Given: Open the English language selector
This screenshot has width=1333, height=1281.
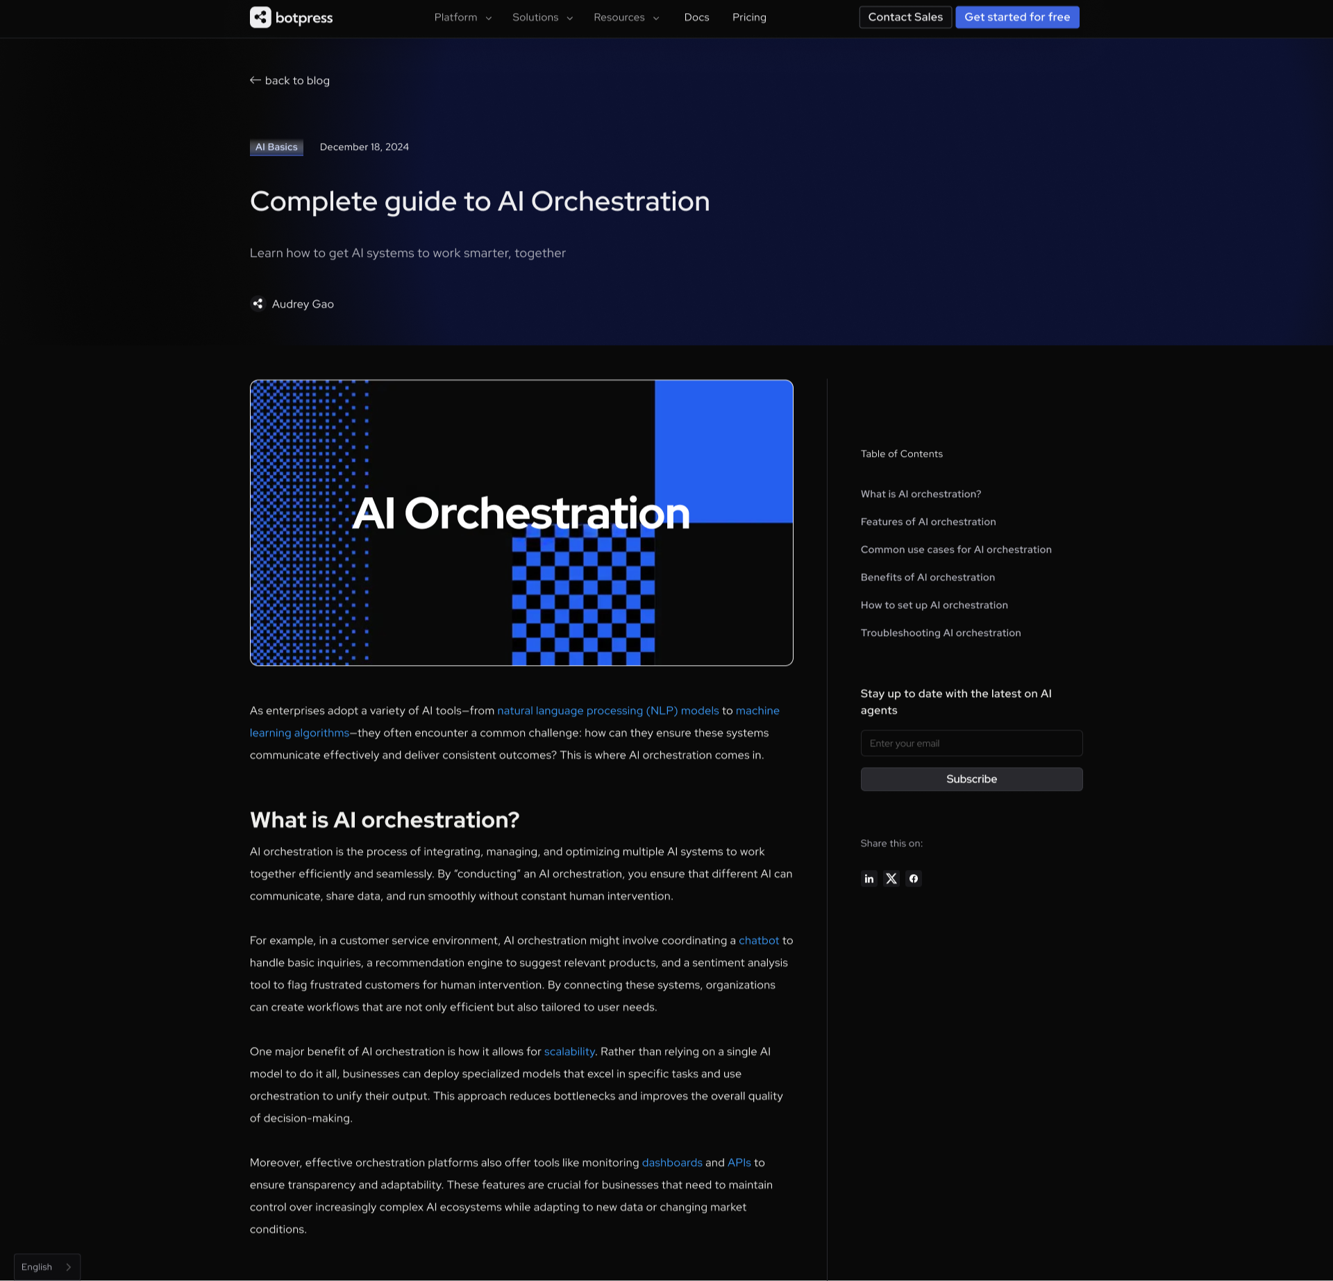Looking at the screenshot, I should point(47,1266).
